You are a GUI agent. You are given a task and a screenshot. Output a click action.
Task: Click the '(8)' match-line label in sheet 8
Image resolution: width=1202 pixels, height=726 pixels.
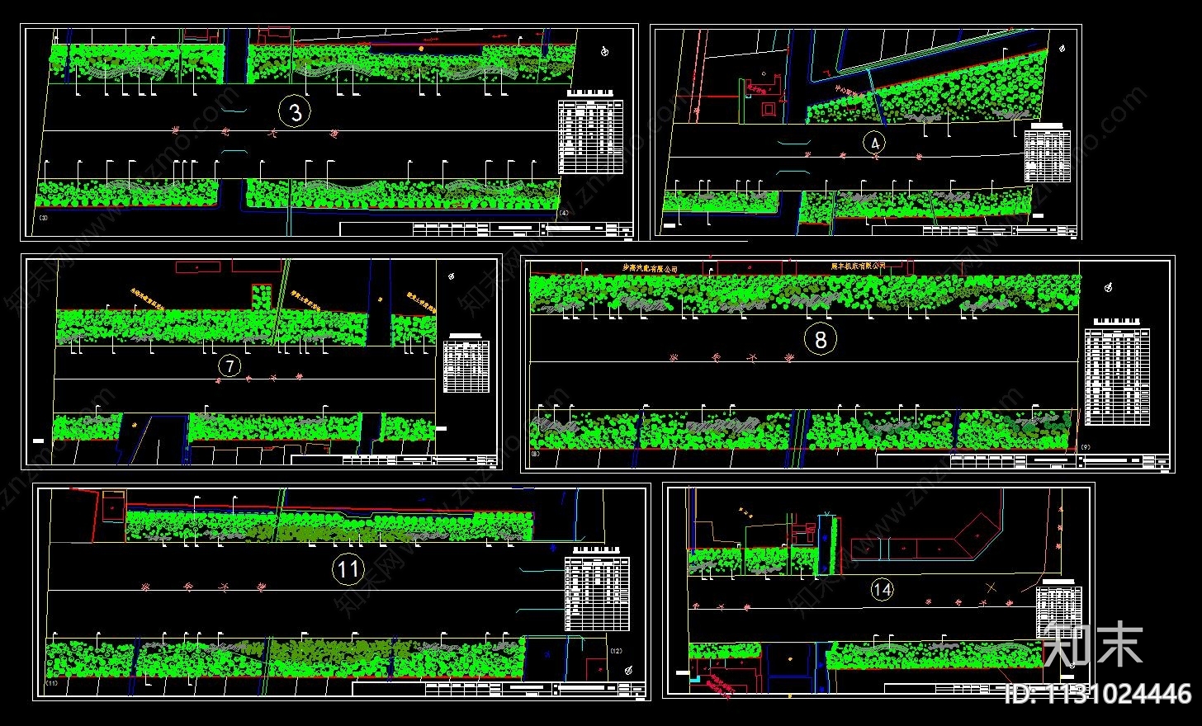coord(535,453)
